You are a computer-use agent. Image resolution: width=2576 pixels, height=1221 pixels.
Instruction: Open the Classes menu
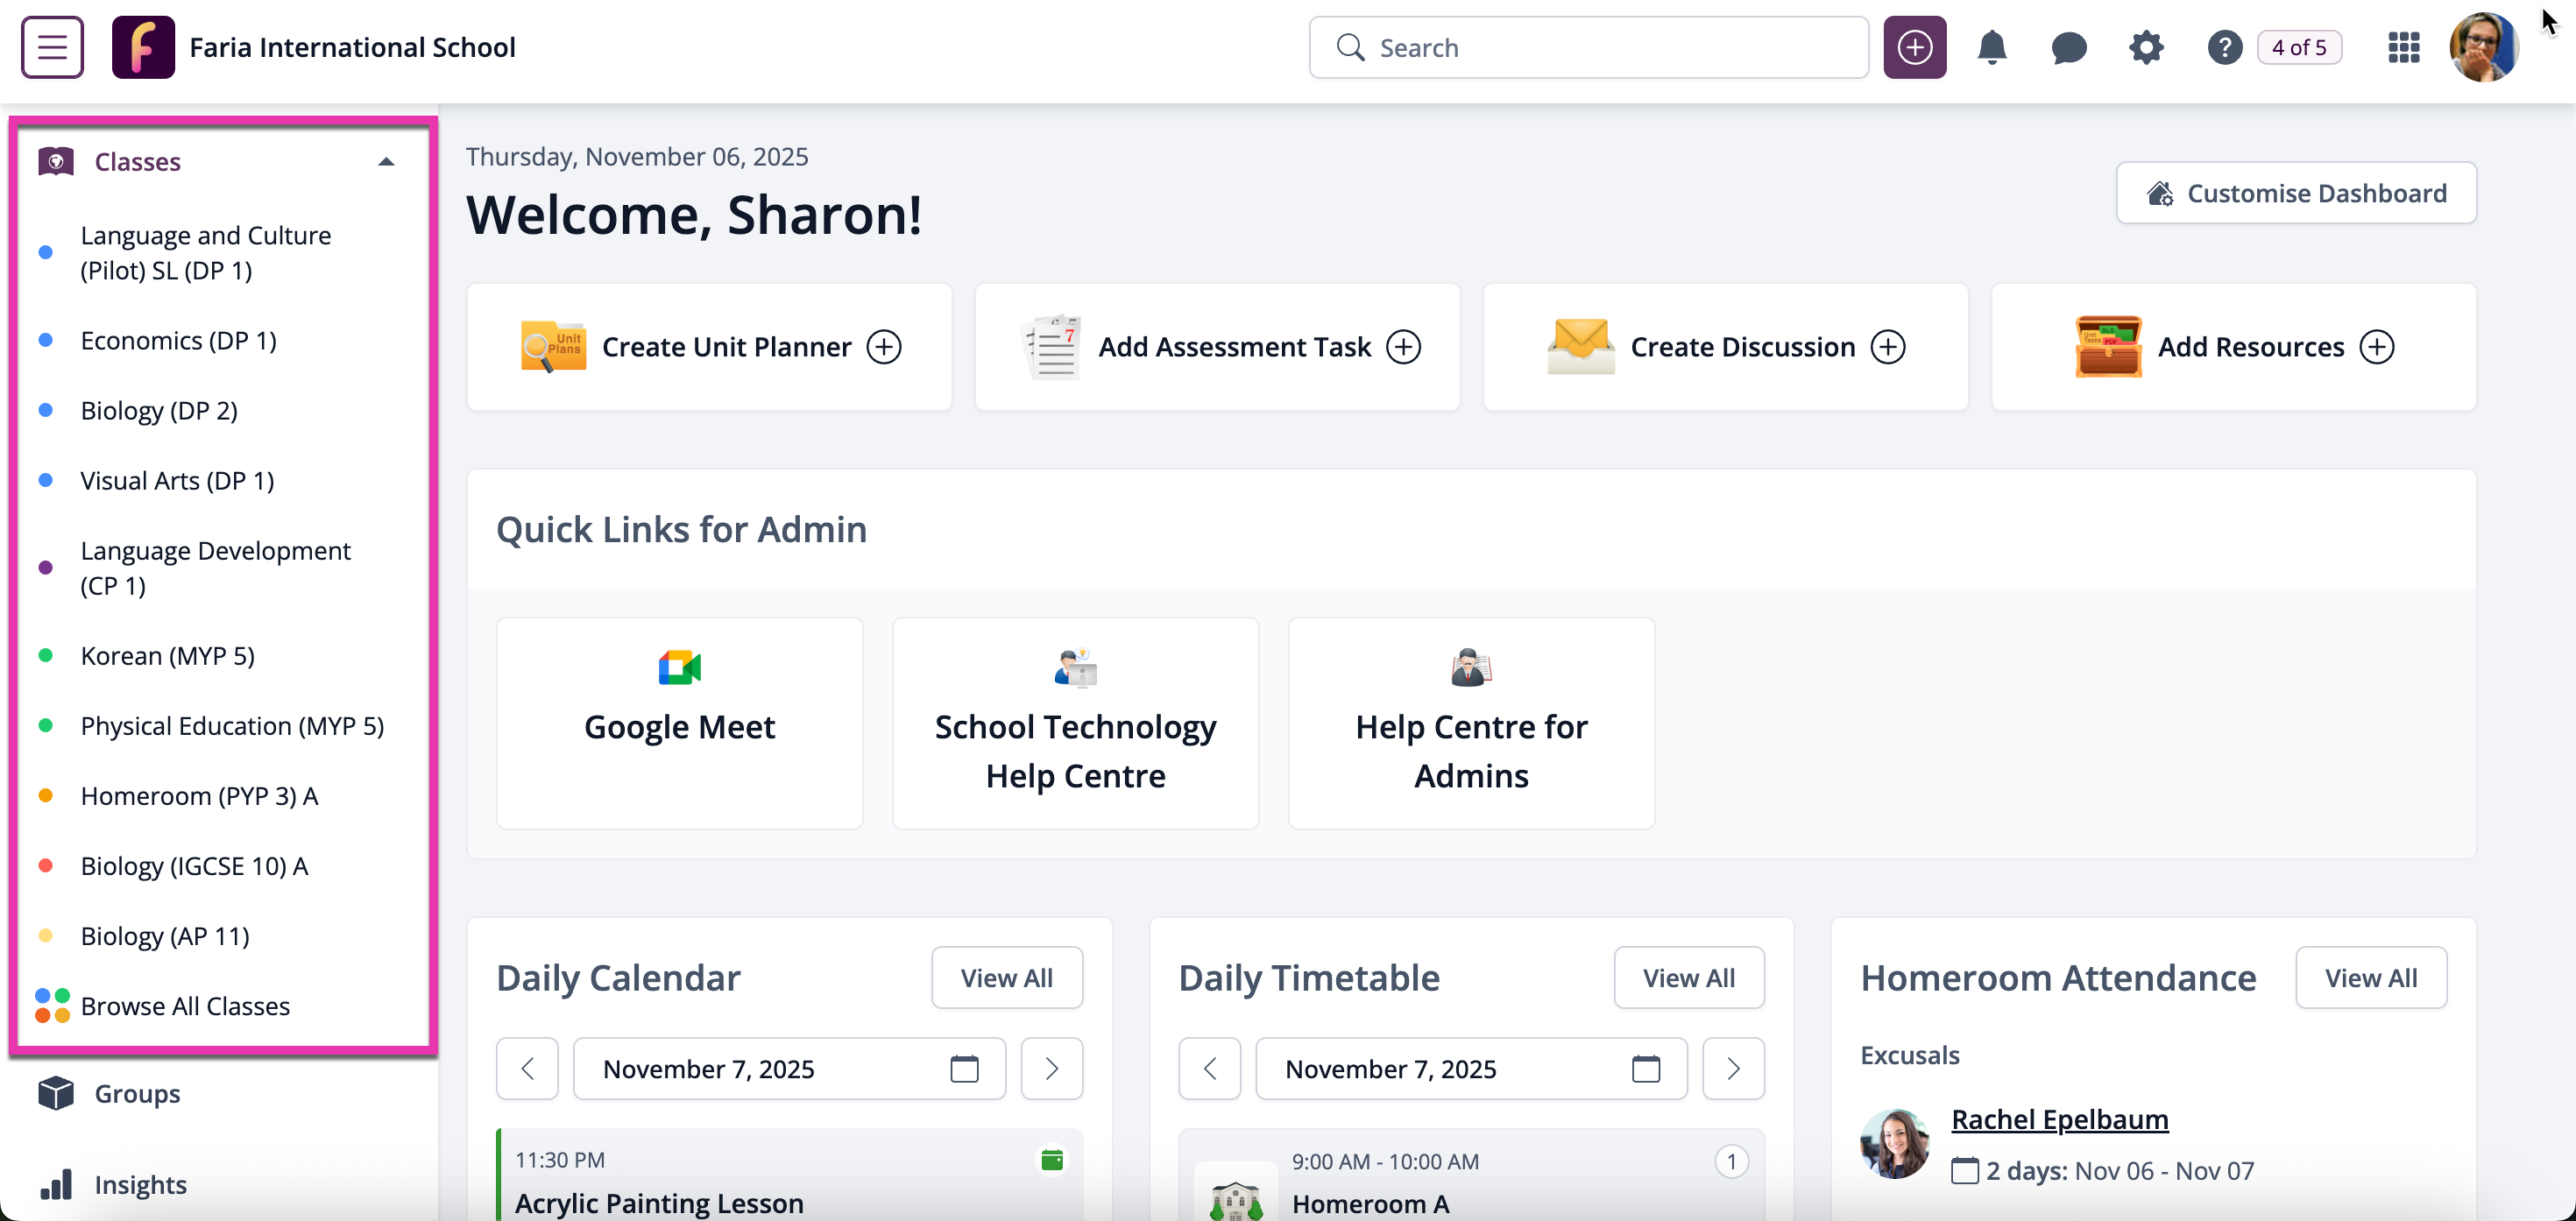point(138,161)
